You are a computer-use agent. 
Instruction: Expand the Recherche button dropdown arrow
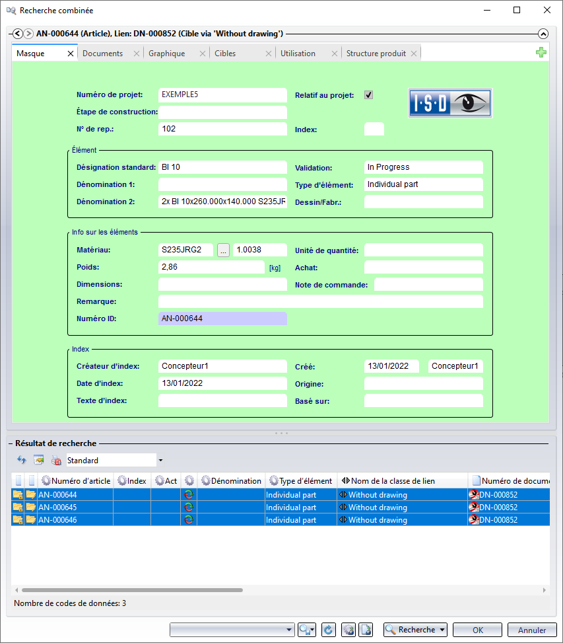coord(442,630)
